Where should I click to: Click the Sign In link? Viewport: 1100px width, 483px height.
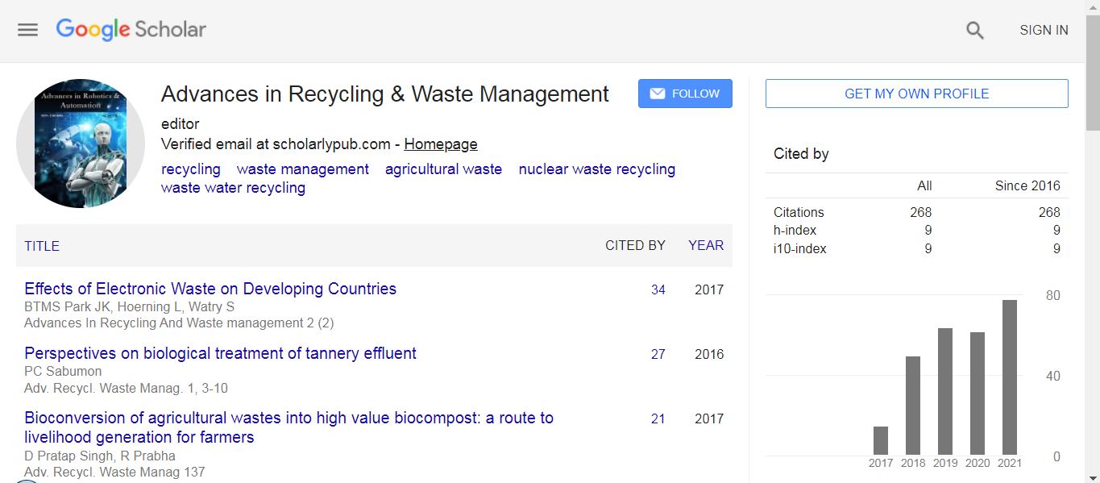coord(1044,31)
